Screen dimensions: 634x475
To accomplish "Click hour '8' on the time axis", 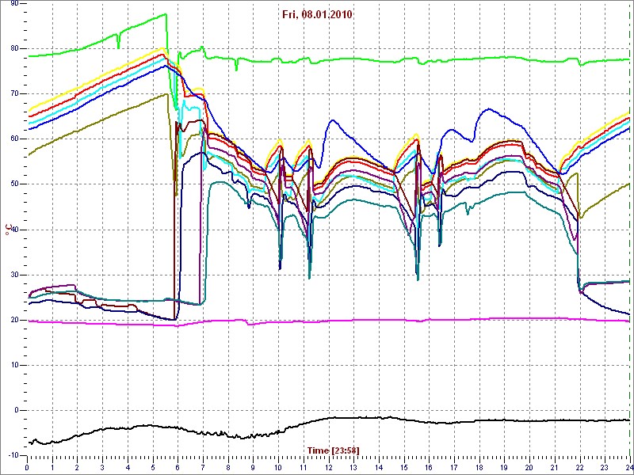I will click(x=228, y=465).
